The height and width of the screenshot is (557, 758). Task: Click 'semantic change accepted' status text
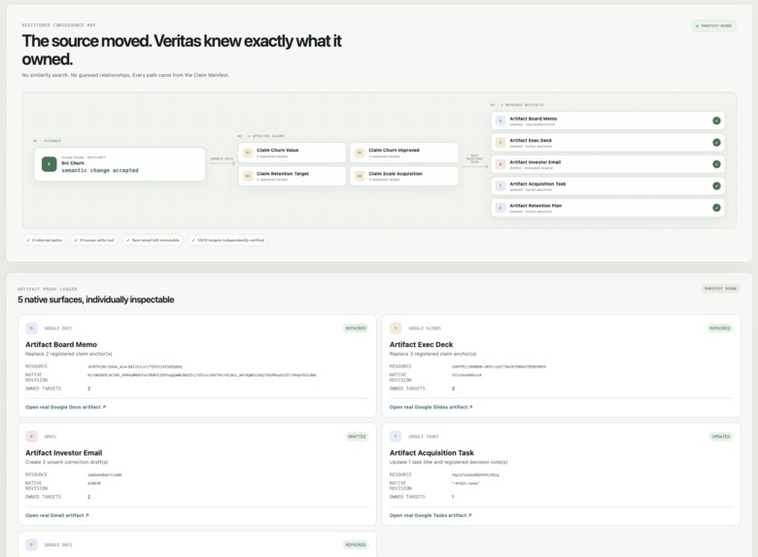point(99,171)
